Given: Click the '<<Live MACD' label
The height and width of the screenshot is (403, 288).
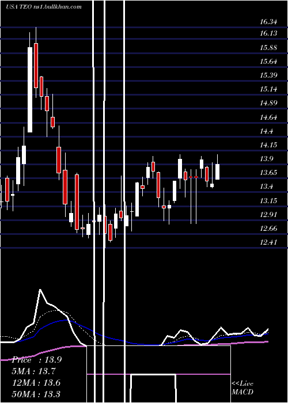Looking at the screenshot, I should pos(242,388).
